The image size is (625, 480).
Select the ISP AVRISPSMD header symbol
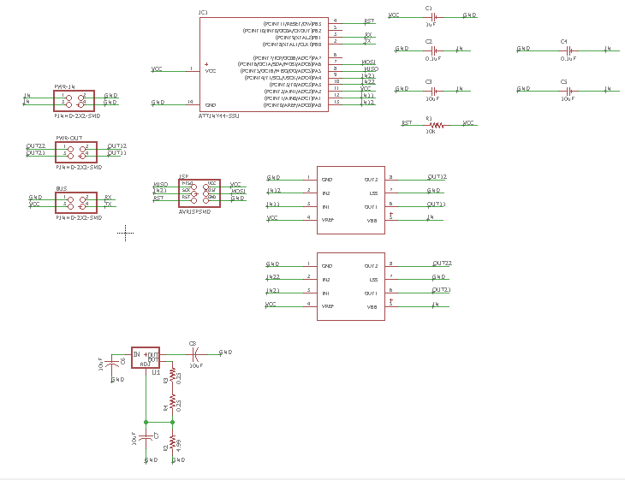pyautogui.click(x=199, y=193)
